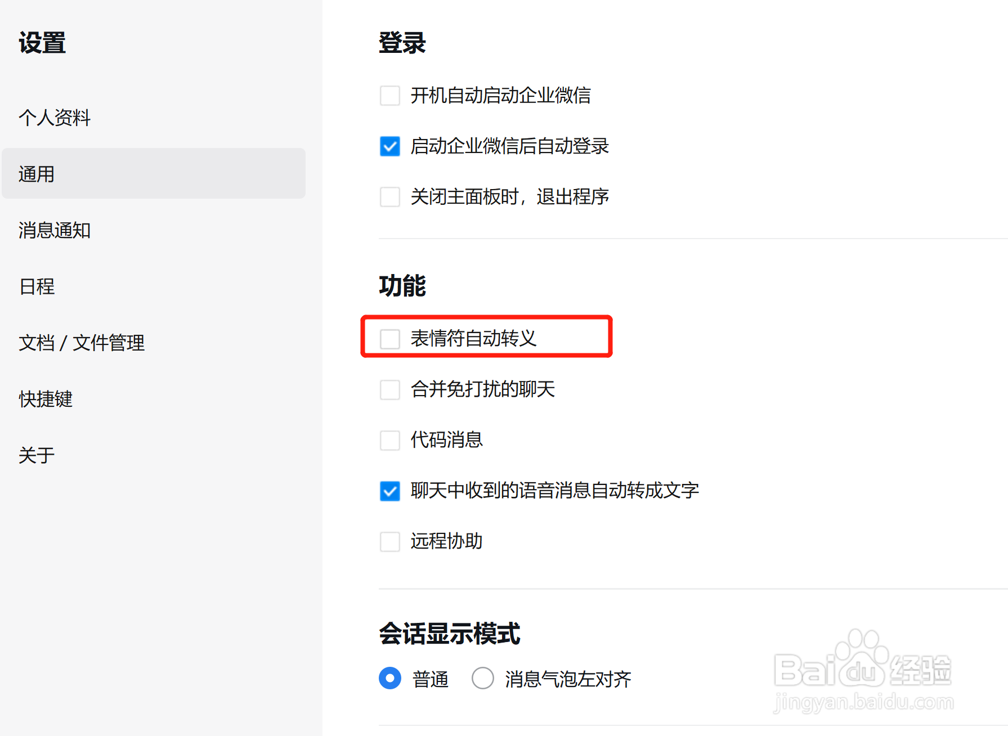Click the 代码消息 label text

coord(447,439)
